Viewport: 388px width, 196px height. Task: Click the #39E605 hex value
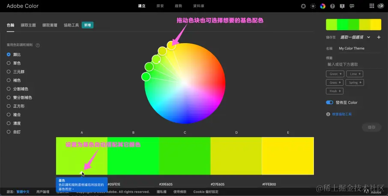(166, 184)
